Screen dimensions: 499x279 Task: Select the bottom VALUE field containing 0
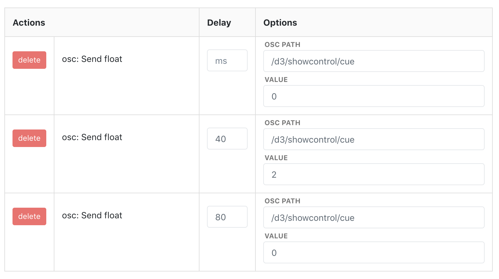point(374,252)
